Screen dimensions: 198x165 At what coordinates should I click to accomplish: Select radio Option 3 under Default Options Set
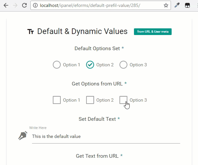[123, 65]
